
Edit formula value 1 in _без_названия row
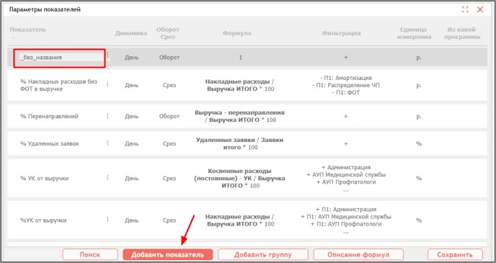click(x=240, y=58)
